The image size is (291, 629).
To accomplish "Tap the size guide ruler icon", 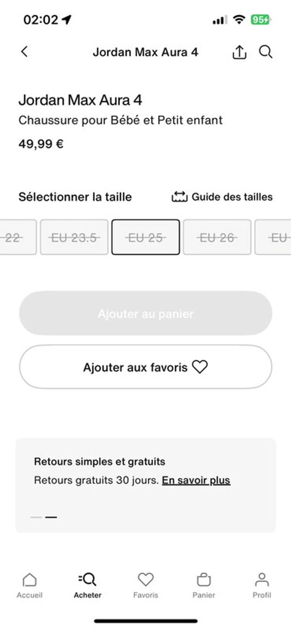I will click(180, 197).
